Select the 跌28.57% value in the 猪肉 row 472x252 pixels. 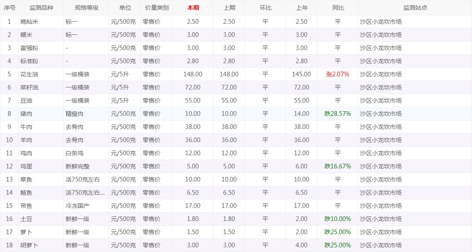337,114
